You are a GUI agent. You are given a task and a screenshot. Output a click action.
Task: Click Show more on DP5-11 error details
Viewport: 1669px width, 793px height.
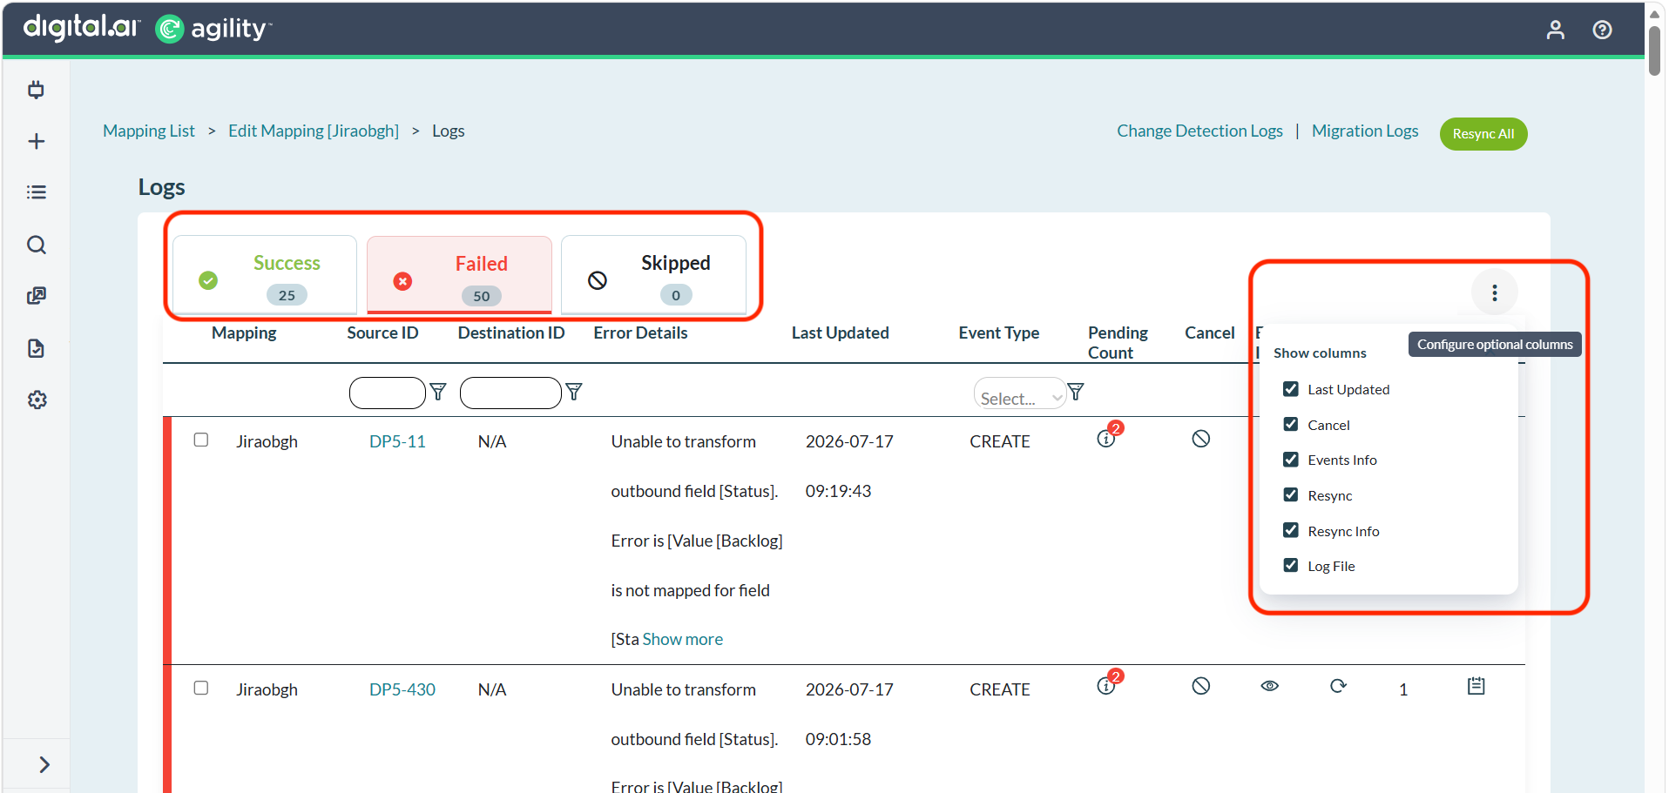[x=683, y=639]
